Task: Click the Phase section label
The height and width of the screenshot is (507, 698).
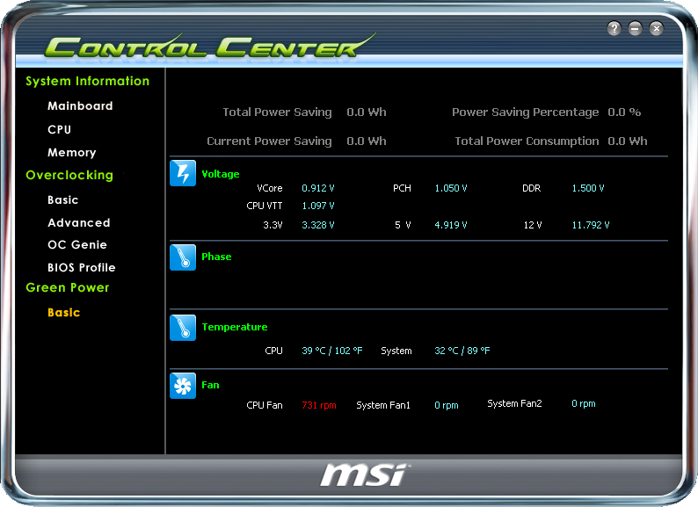Action: 216,257
